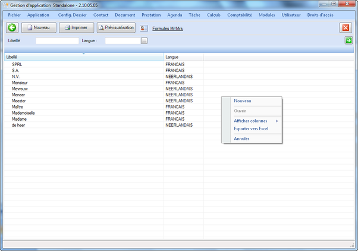Click the Langue column header
This screenshot has height=251, width=358.
pos(183,57)
